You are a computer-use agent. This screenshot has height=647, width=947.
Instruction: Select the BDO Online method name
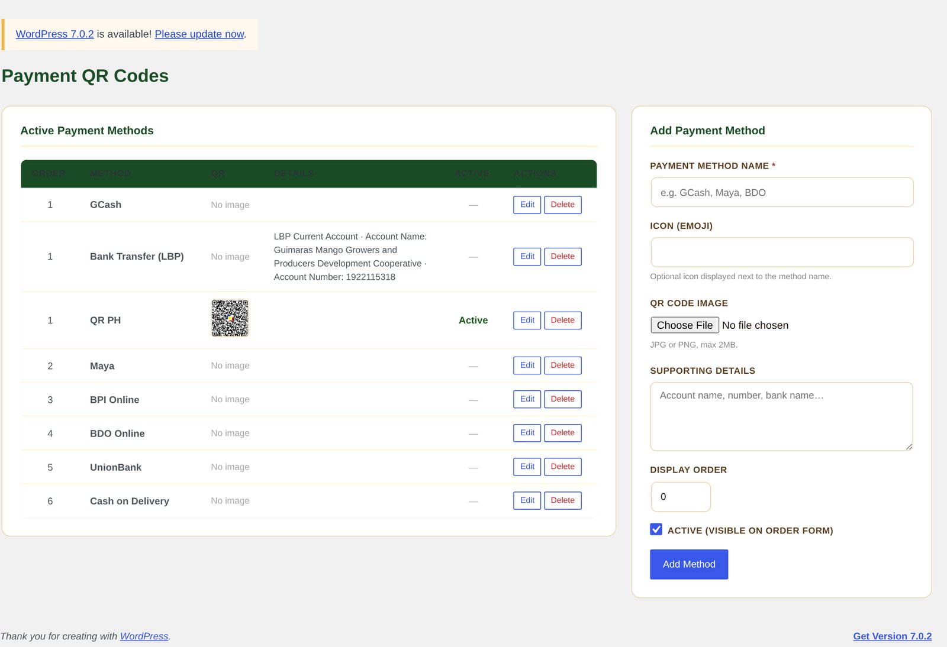(x=117, y=434)
